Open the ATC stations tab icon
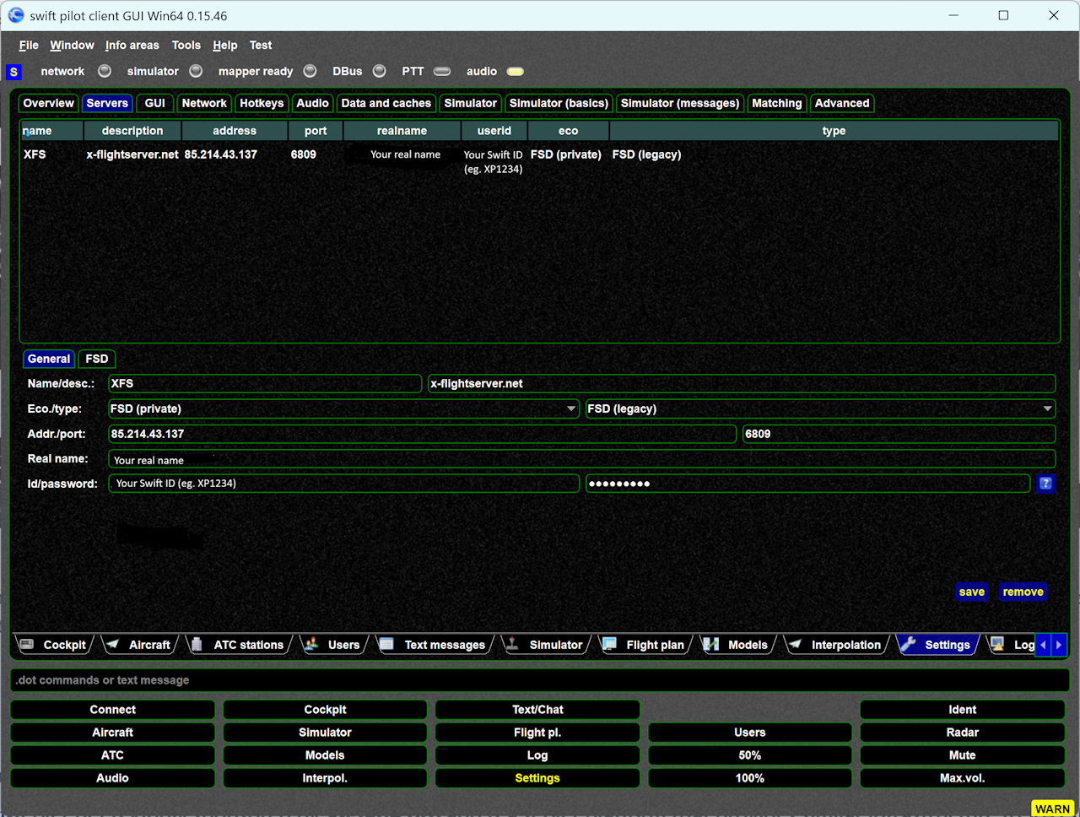 pyautogui.click(x=197, y=645)
